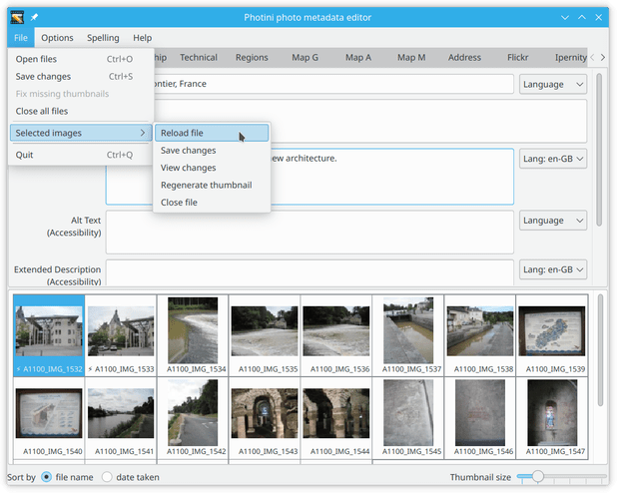Open the Language dropdown beside the title field

pos(553,84)
